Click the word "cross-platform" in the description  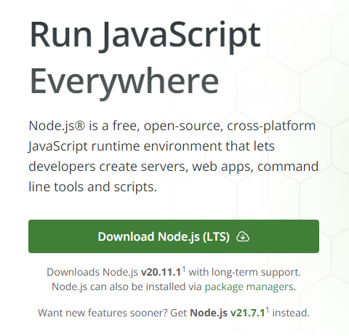(x=271, y=127)
